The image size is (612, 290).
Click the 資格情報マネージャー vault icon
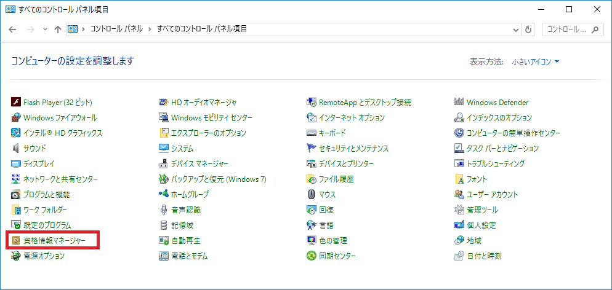pos(15,241)
